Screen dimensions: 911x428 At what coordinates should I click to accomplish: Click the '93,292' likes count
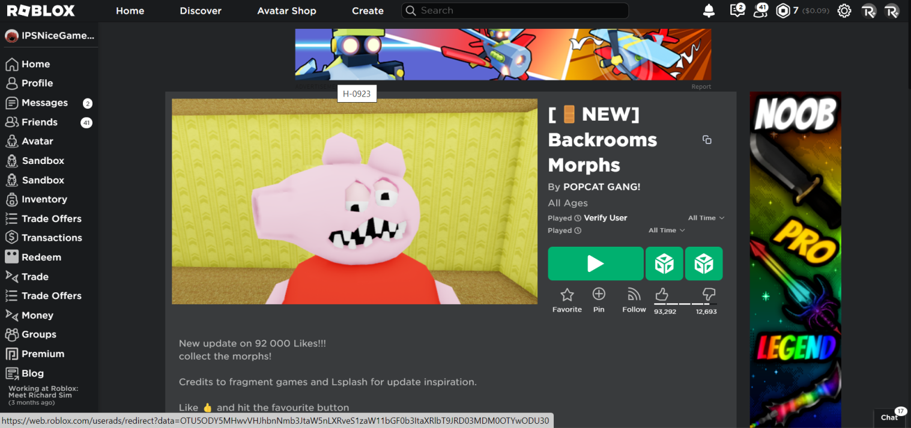pyautogui.click(x=665, y=312)
